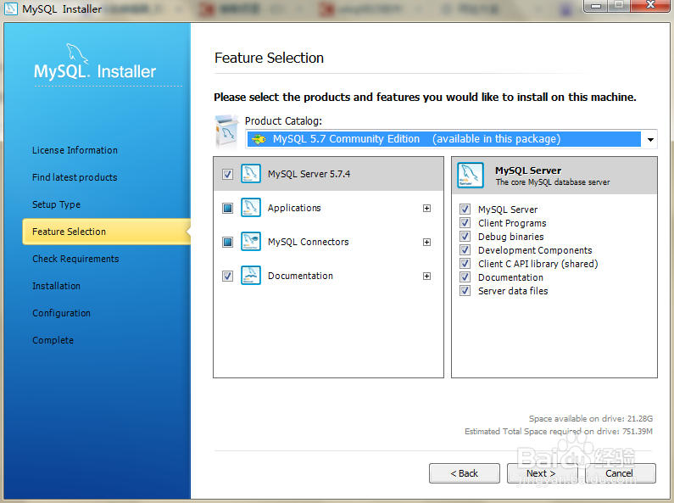The height and width of the screenshot is (503, 674).
Task: Go to Setup Type step
Action: [x=56, y=204]
